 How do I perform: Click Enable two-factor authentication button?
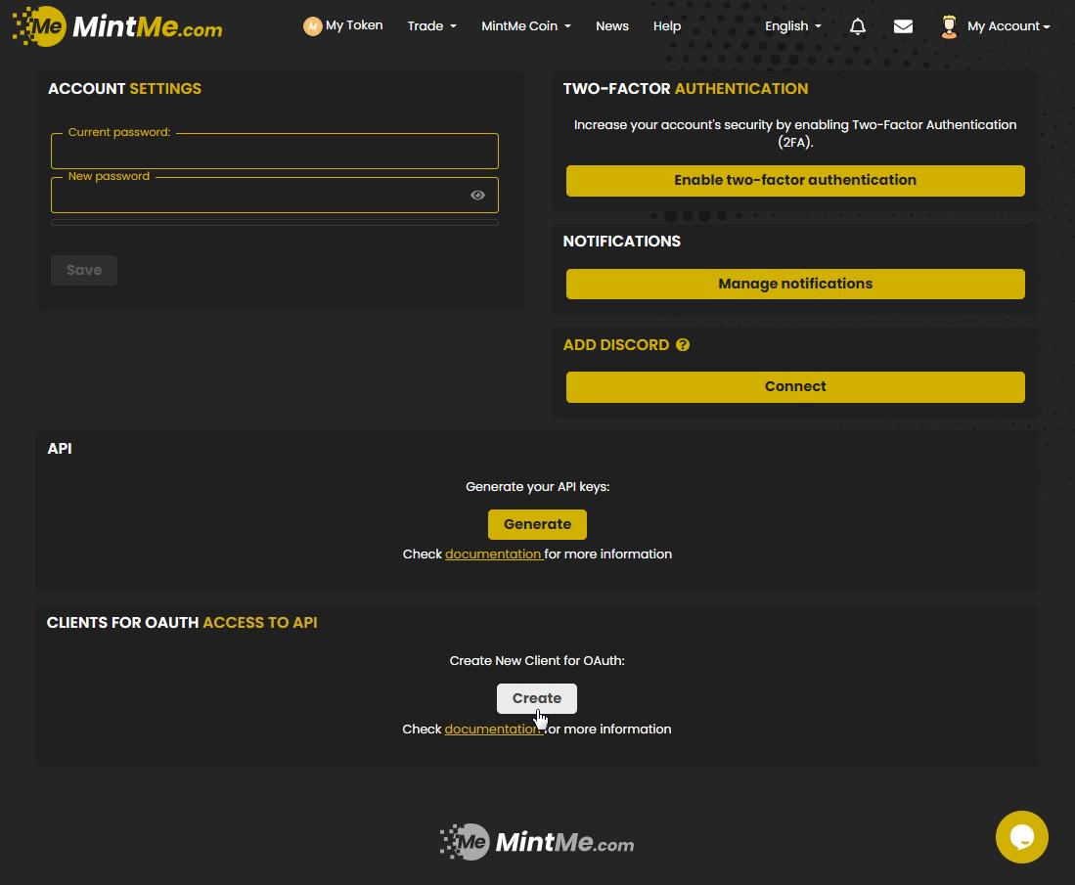(x=795, y=181)
